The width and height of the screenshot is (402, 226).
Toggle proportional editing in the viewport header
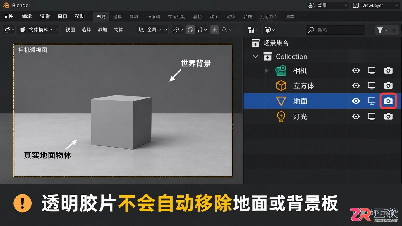pyautogui.click(x=215, y=30)
